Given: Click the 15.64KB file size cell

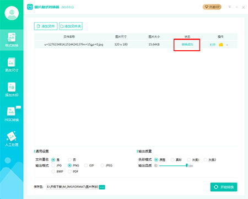Looking at the screenshot, I should click(154, 45).
